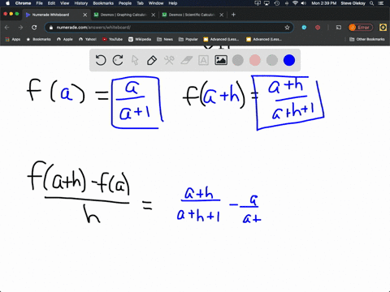Open the Yahoo! bookmark
This screenshot has width=390, height=292.
88,39
